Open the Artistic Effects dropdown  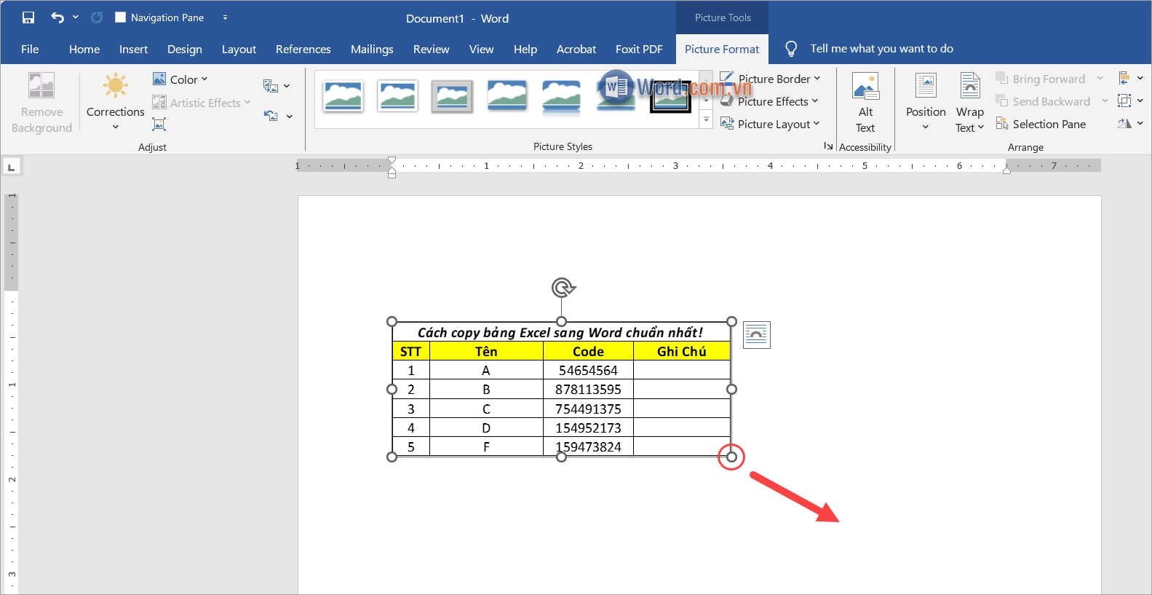pos(202,103)
